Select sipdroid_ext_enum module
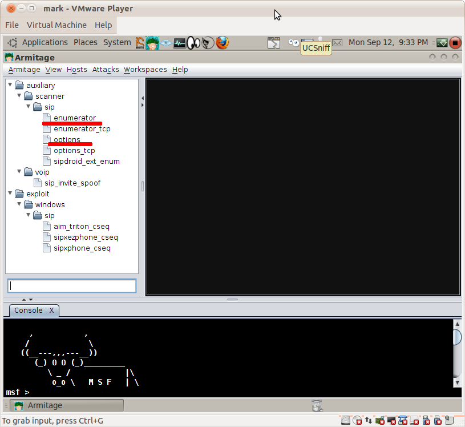Viewport: 465px width, 427px height. pyautogui.click(x=87, y=161)
